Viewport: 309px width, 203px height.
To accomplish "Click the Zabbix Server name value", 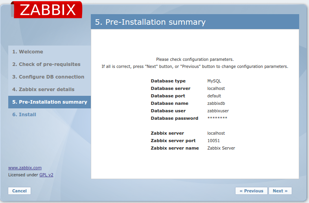I will (221, 148).
